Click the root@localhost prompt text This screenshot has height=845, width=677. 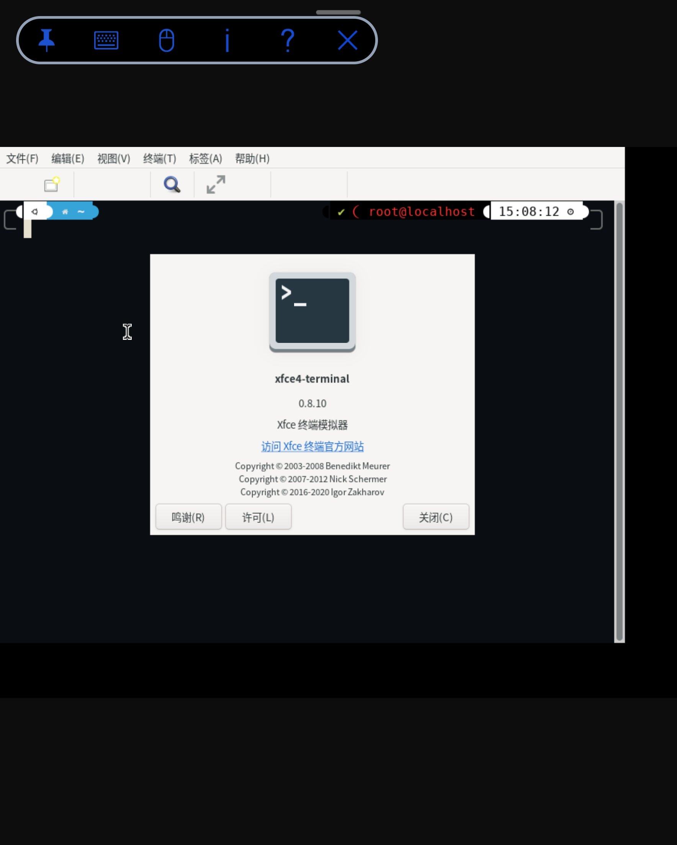coord(422,212)
